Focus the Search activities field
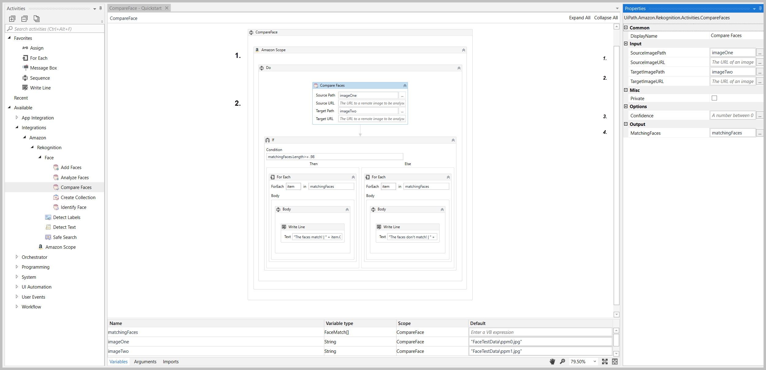This screenshot has width=766, height=370. pos(55,29)
